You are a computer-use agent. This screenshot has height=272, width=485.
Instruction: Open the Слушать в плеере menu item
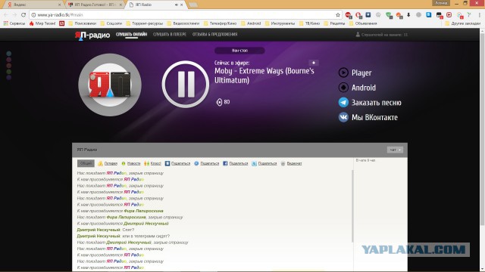(170, 34)
